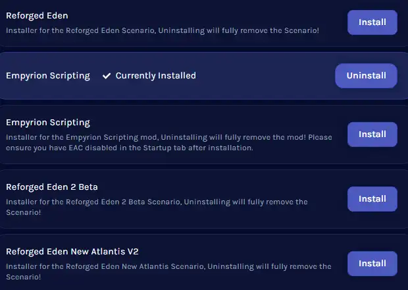408x290 pixels.
Task: Click the Reforged Eden Scenario installer description
Action: click(163, 30)
